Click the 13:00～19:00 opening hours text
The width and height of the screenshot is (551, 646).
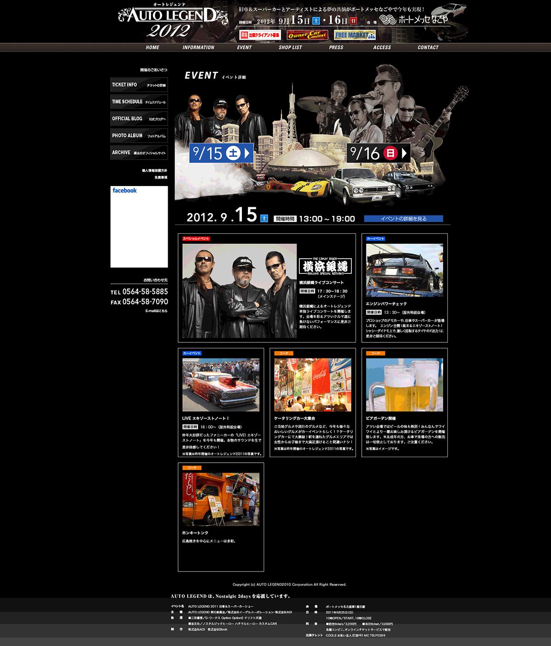[327, 219]
